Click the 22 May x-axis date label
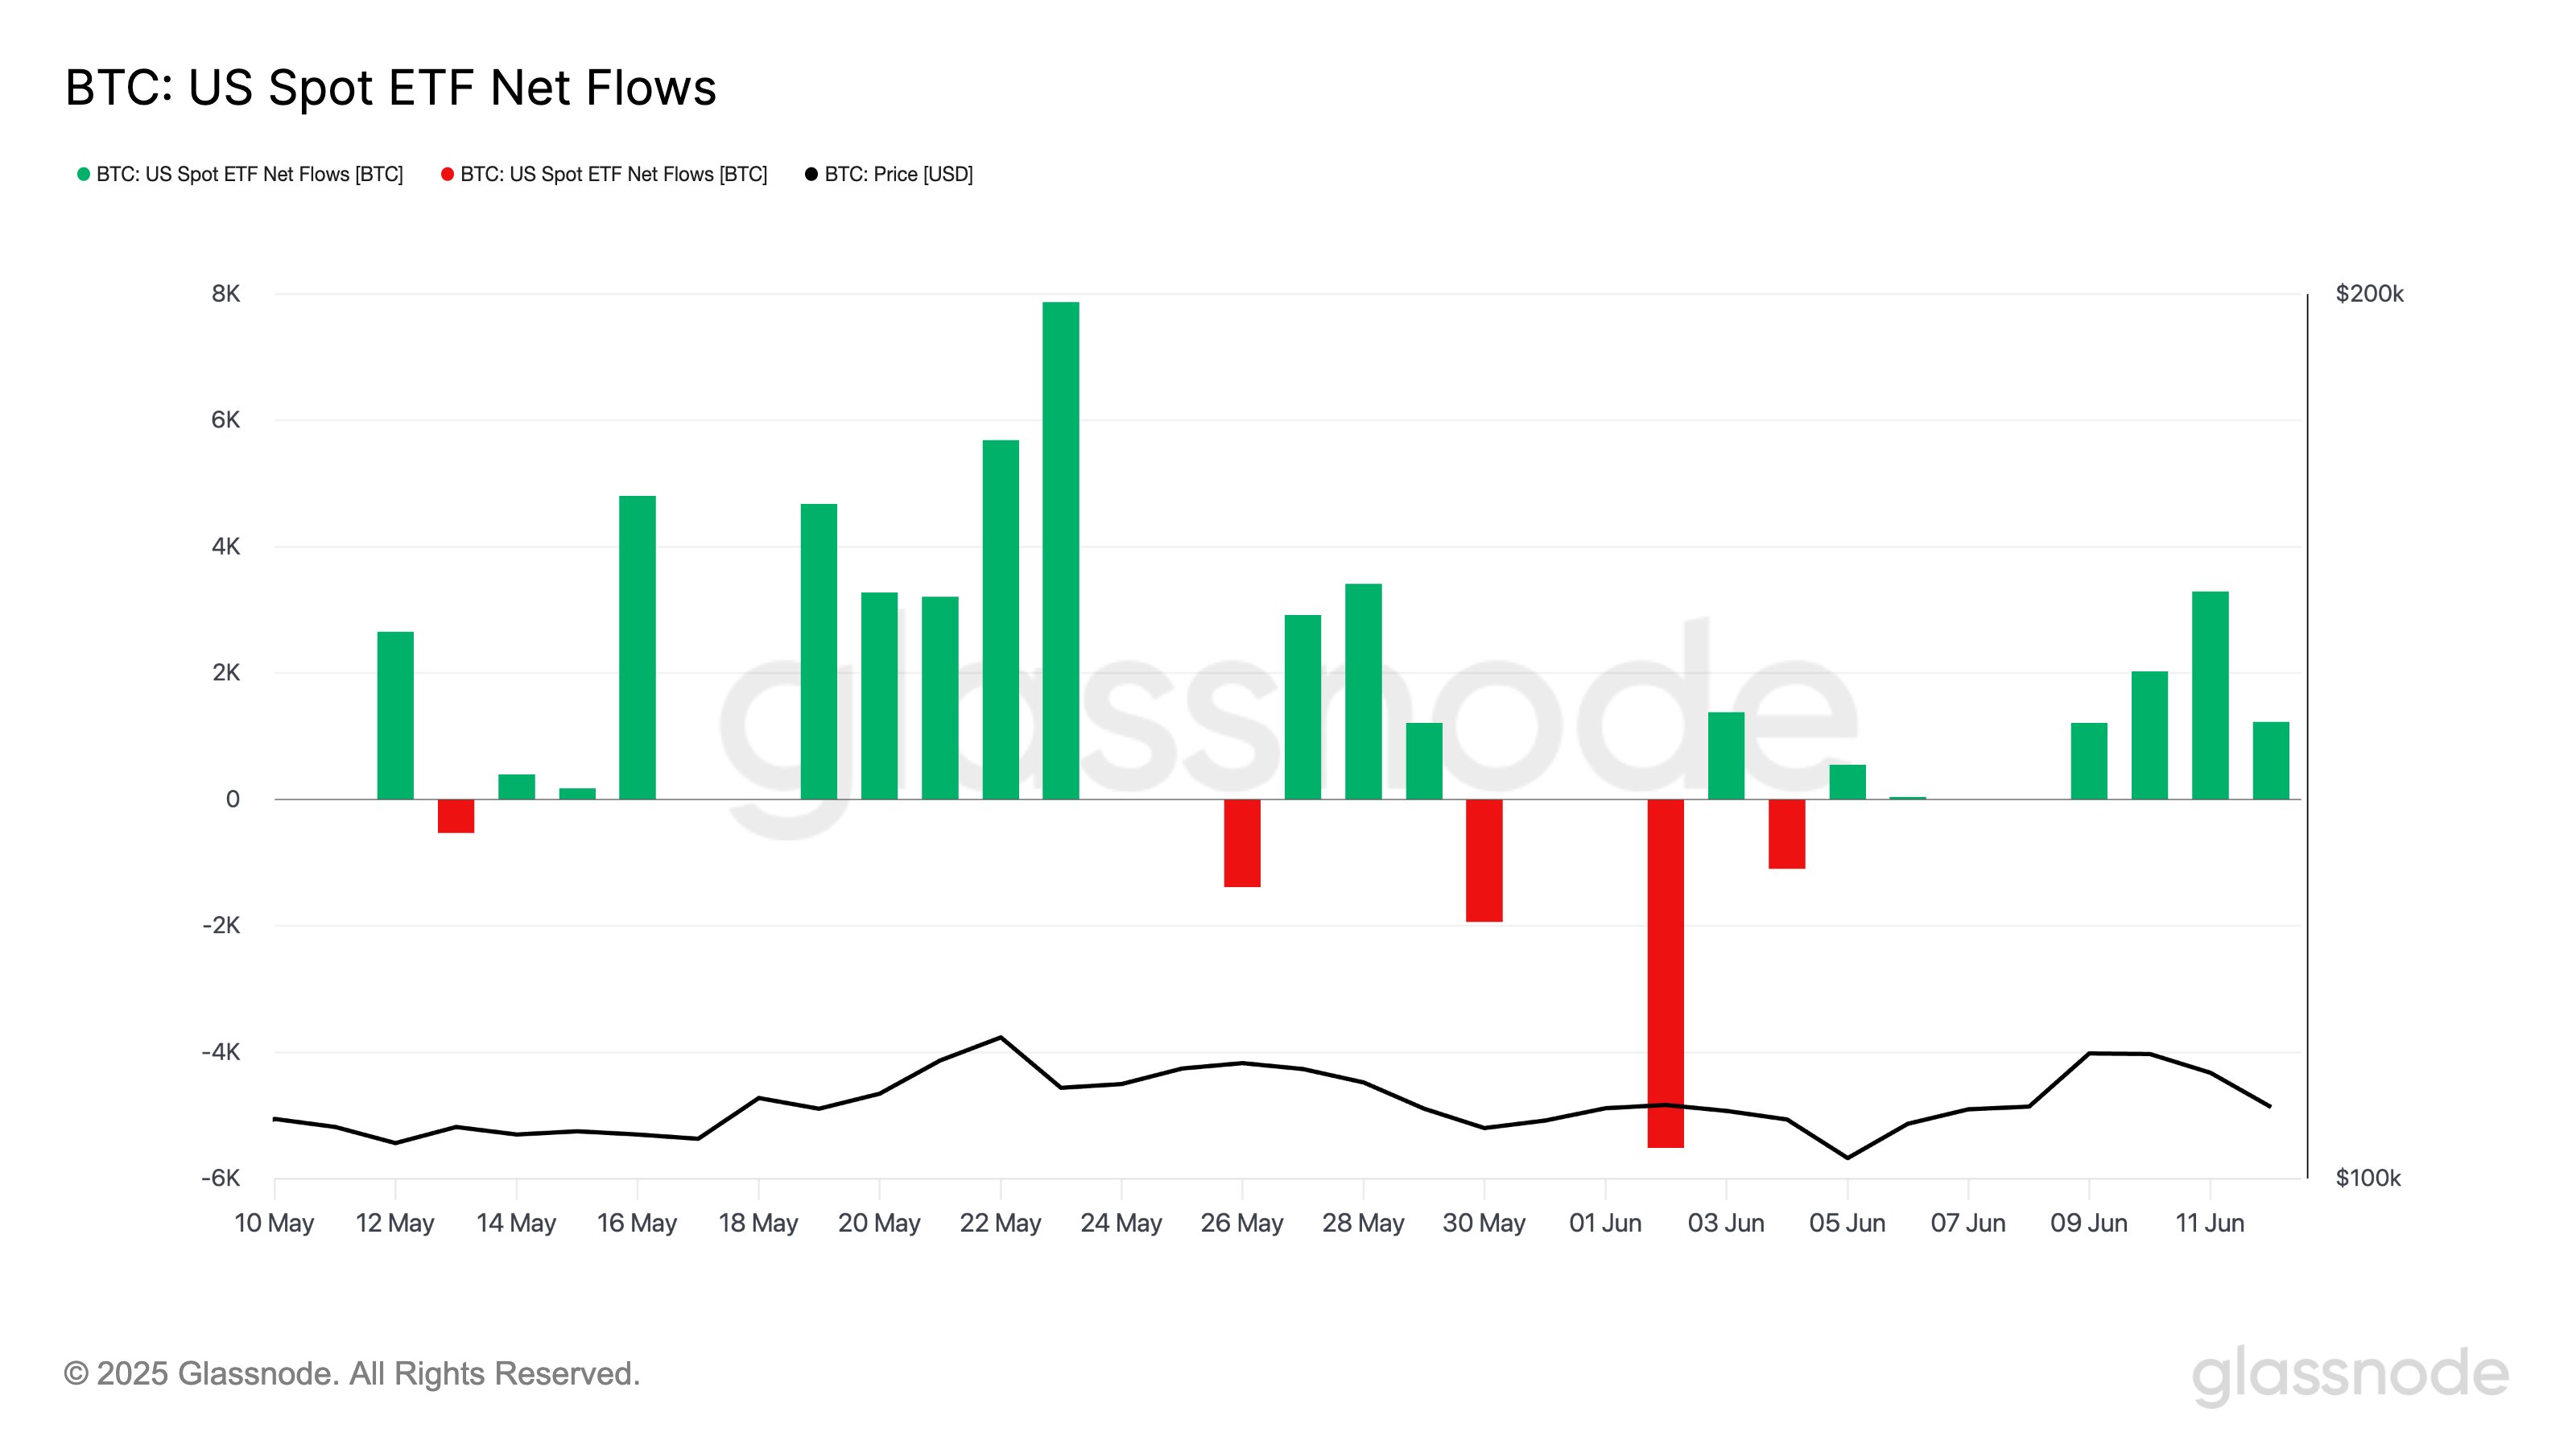This screenshot has height=1449, width=2576. [x=1000, y=1223]
